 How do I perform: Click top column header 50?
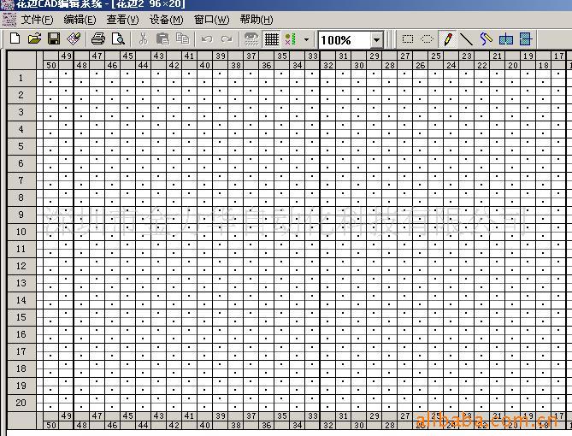(x=51, y=65)
